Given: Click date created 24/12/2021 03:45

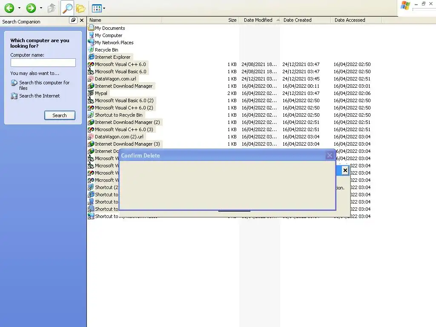Looking at the screenshot, I should click(301, 79).
